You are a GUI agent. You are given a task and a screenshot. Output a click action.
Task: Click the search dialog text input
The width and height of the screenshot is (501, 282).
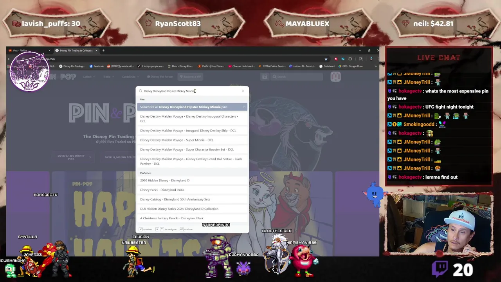click(191, 91)
